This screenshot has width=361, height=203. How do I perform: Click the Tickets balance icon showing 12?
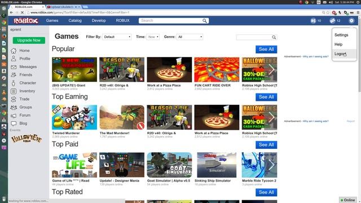(x=332, y=21)
